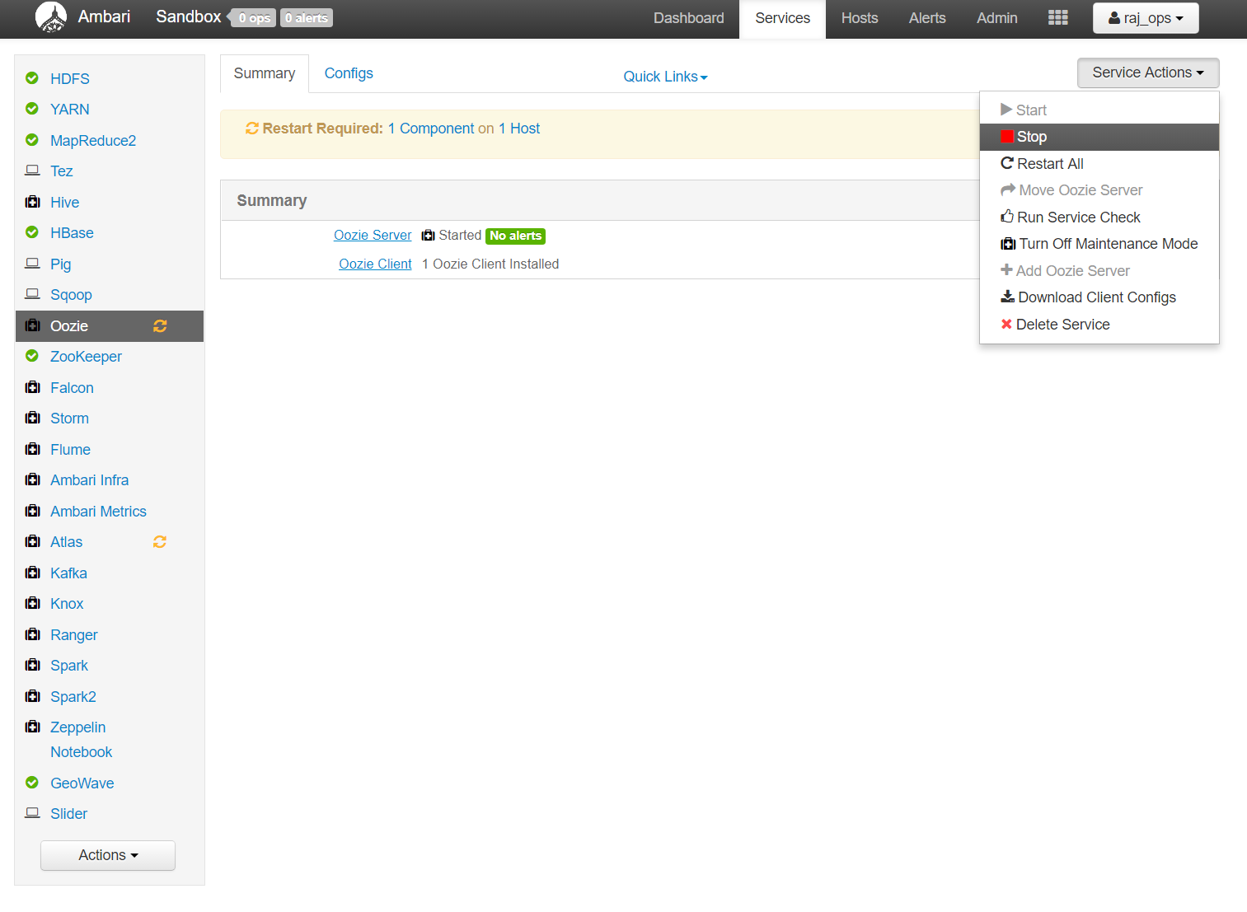Click the green status icon beside HBase
Screen dimensions: 1247x912
[32, 232]
